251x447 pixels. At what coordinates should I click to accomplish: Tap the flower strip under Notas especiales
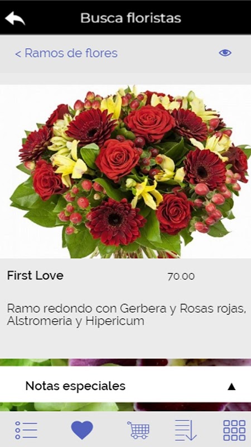(126, 407)
